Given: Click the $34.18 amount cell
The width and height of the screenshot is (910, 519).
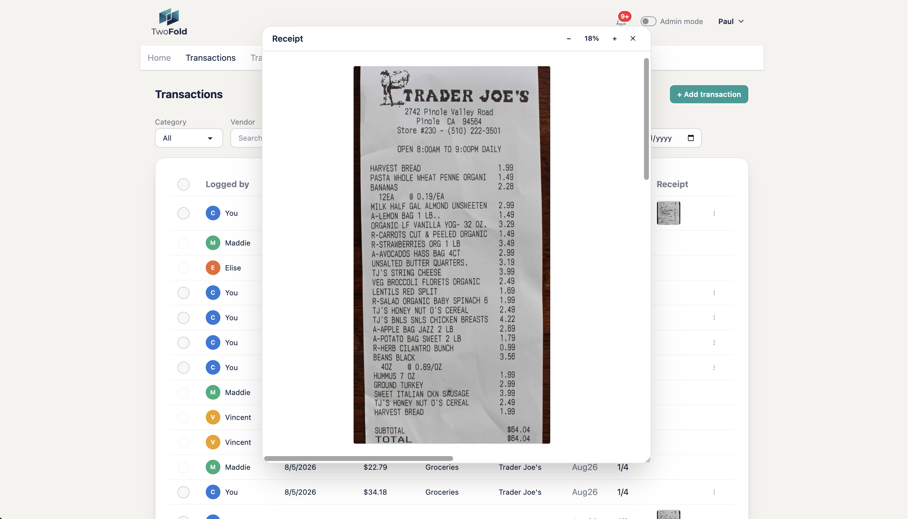Looking at the screenshot, I should click(375, 492).
